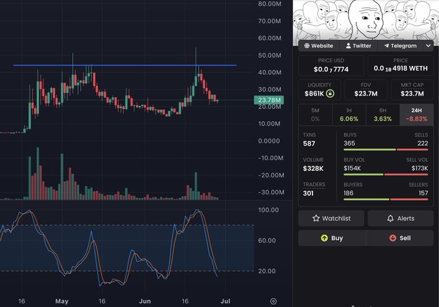Click the liquidity lock icon
The width and height of the screenshot is (439, 307).
click(330, 94)
